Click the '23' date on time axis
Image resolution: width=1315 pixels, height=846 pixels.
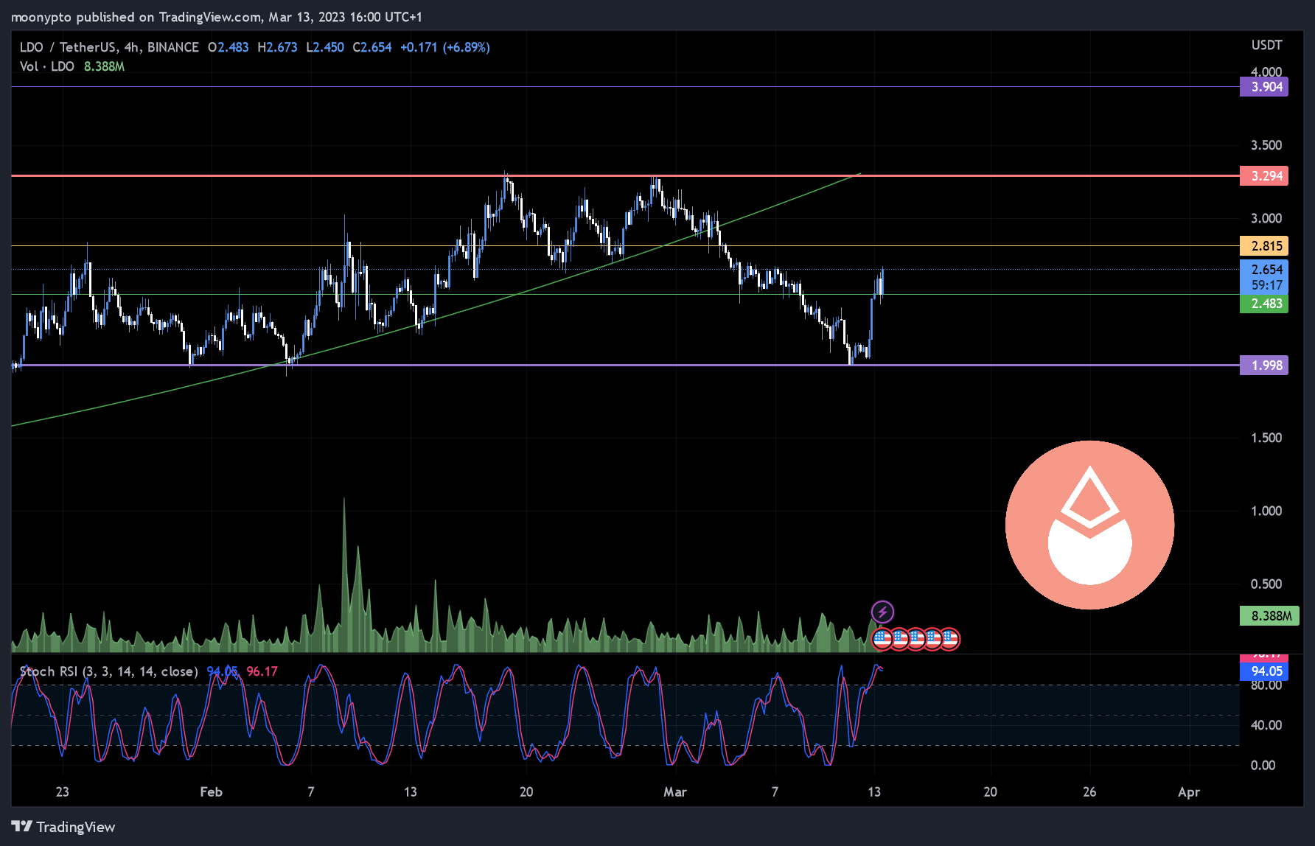(x=62, y=792)
